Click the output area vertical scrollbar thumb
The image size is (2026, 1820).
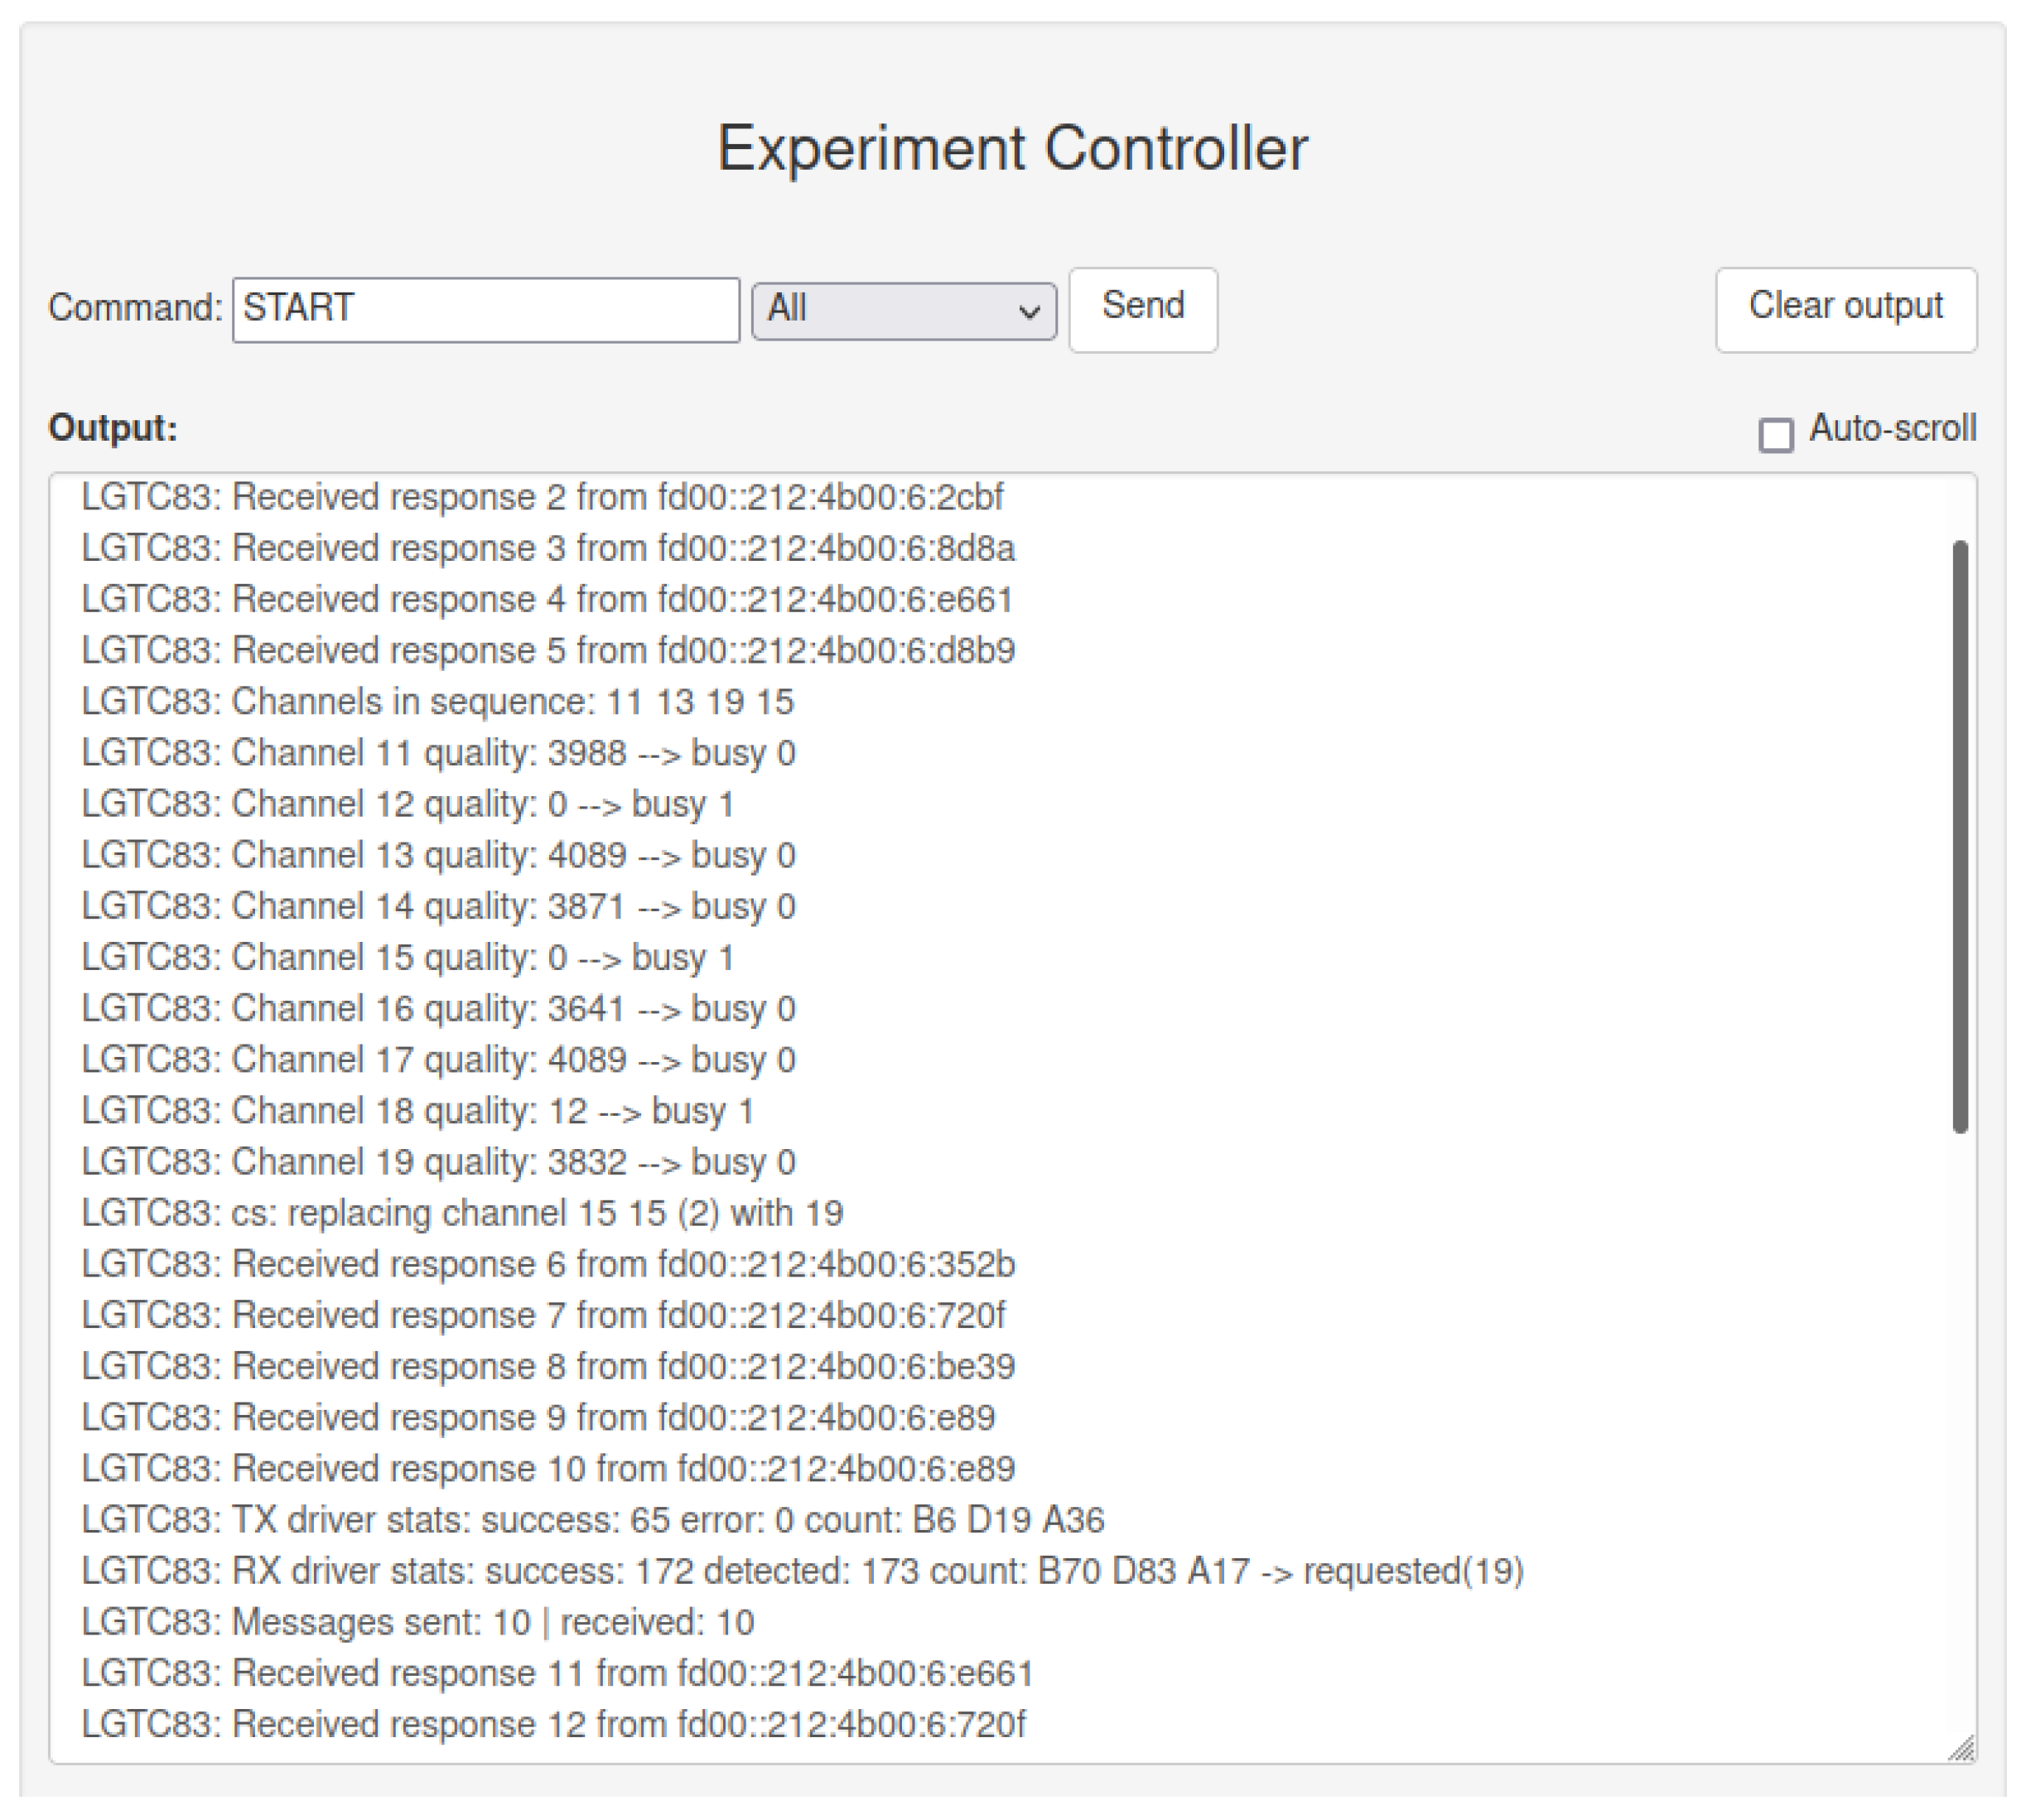(x=1958, y=836)
